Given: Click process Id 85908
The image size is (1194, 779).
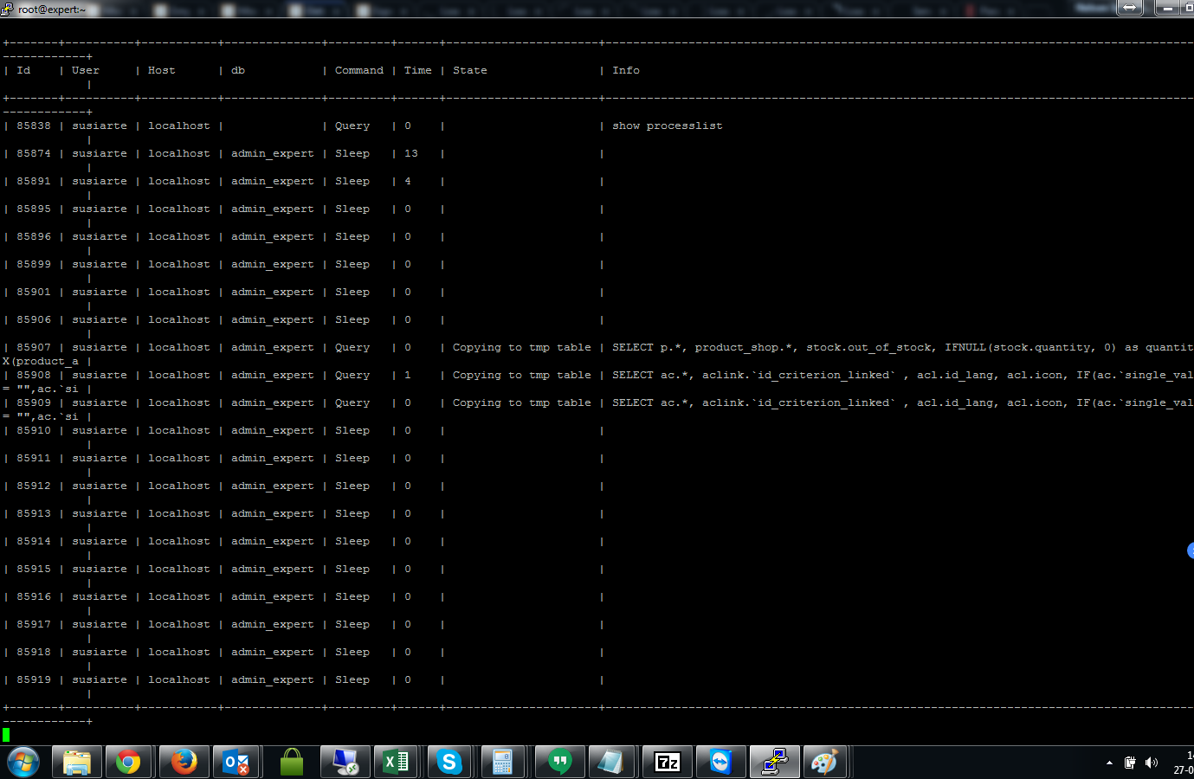Looking at the screenshot, I should (34, 376).
